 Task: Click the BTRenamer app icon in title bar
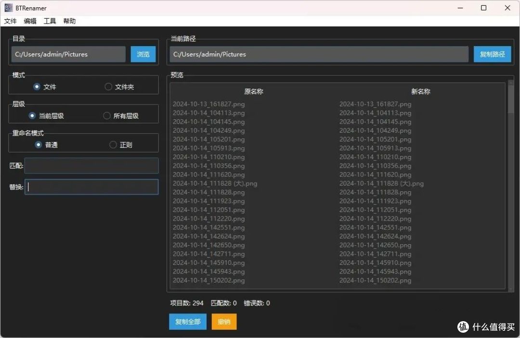8,8
